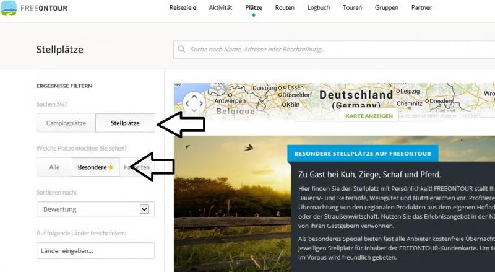Show Alle places filter
This screenshot has height=272, width=495.
54,167
